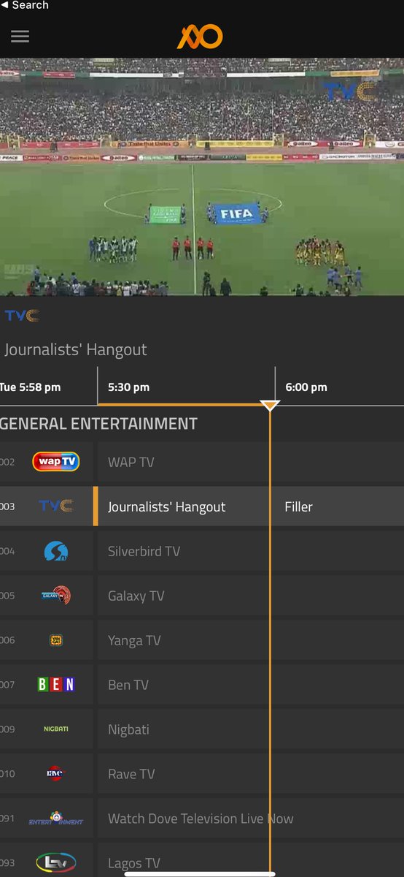
Task: Tap the 5:30 pm time slot header
Action: [128, 387]
